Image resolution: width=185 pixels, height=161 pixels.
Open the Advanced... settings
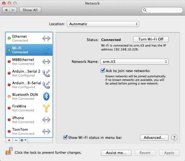pyautogui.click(x=154, y=137)
